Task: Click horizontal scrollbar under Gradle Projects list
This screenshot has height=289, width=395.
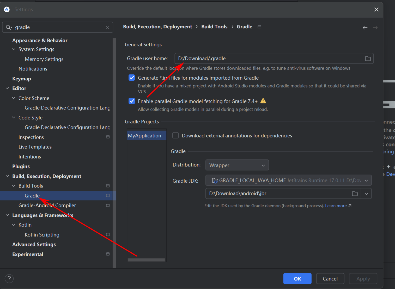Action: click(x=146, y=260)
